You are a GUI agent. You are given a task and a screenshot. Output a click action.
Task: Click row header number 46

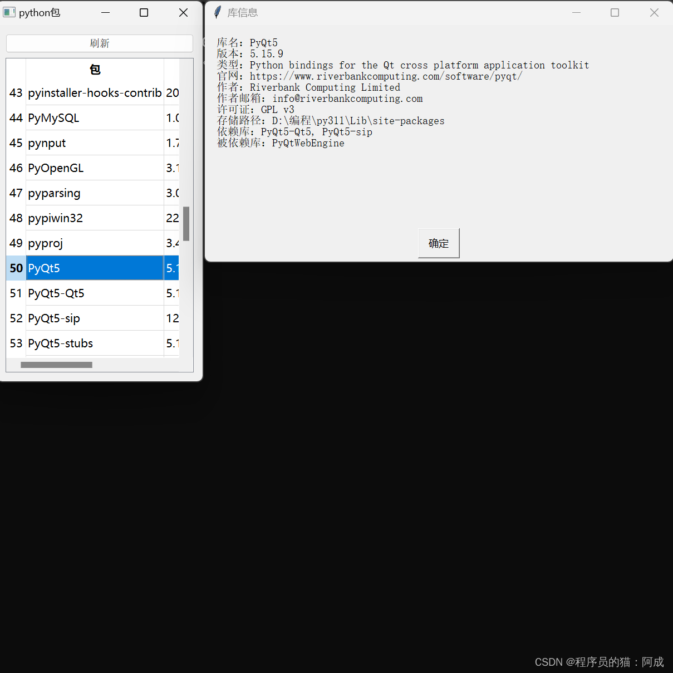pos(16,168)
